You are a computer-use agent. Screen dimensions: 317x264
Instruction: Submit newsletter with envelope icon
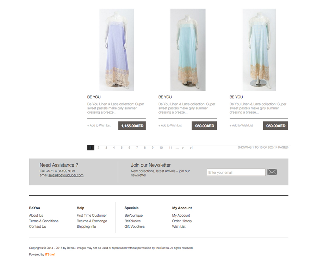272,172
